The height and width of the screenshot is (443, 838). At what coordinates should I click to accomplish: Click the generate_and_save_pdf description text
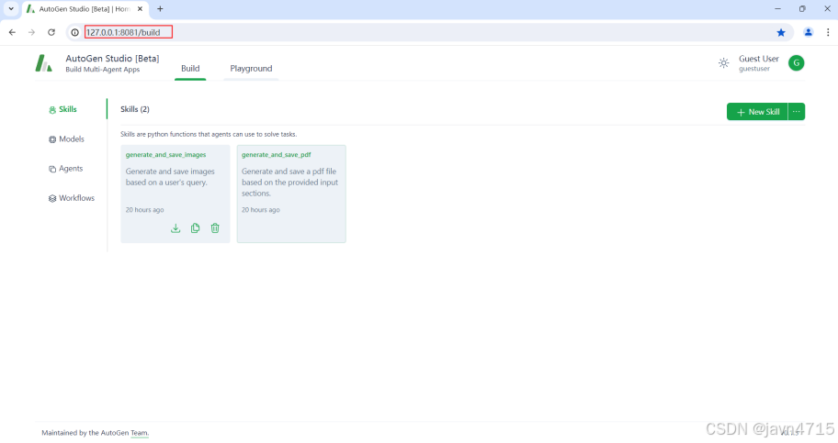[289, 183]
